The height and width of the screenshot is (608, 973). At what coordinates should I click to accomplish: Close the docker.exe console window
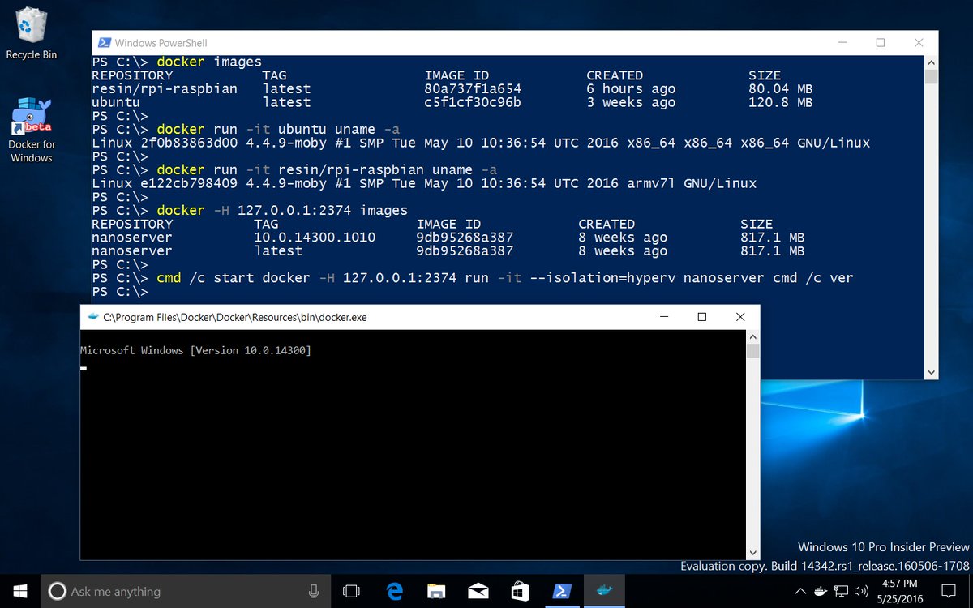pyautogui.click(x=740, y=317)
